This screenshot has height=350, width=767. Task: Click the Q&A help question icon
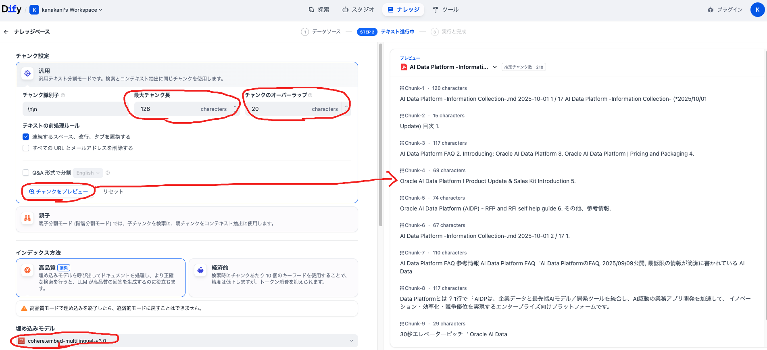click(108, 173)
